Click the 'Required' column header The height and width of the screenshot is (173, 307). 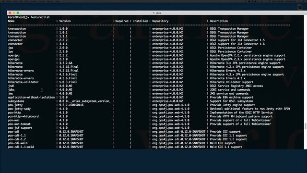click(x=122, y=21)
